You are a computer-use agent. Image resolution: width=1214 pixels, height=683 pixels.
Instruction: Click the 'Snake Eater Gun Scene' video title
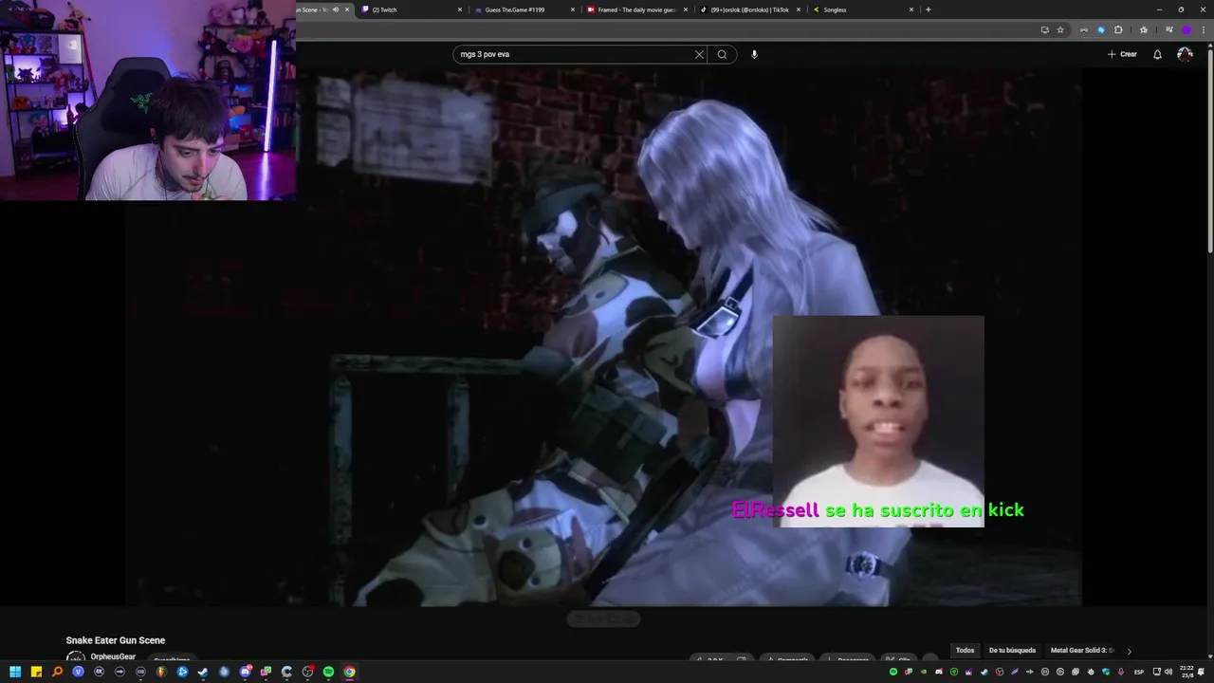coord(116,640)
